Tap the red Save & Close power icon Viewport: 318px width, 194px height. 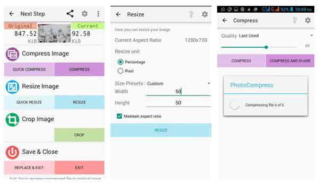pyautogui.click(x=12, y=153)
